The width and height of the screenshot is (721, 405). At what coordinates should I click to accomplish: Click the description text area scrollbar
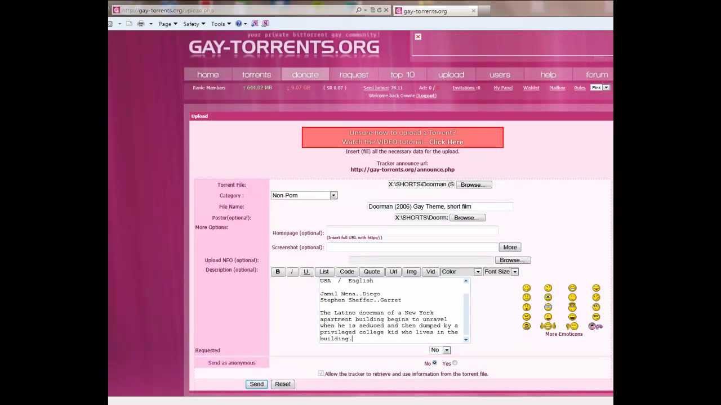466,310
